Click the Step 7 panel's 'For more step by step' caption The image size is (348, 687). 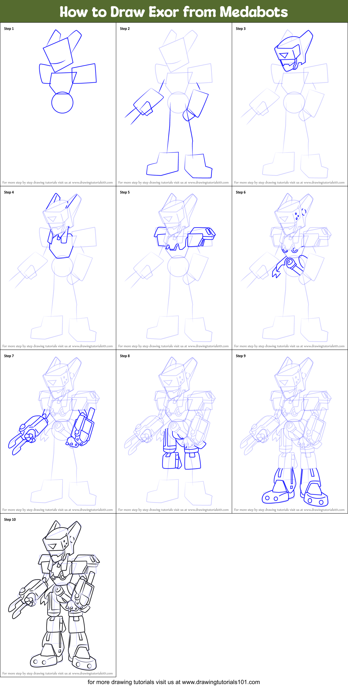pyautogui.click(x=58, y=510)
